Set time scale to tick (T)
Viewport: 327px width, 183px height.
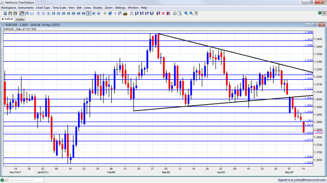pyautogui.click(x=39, y=14)
